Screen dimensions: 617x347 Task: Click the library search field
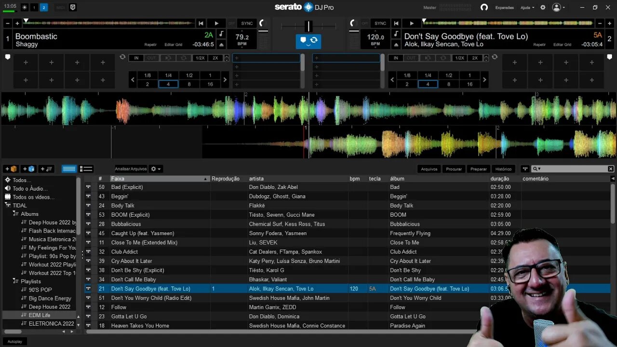click(x=572, y=169)
